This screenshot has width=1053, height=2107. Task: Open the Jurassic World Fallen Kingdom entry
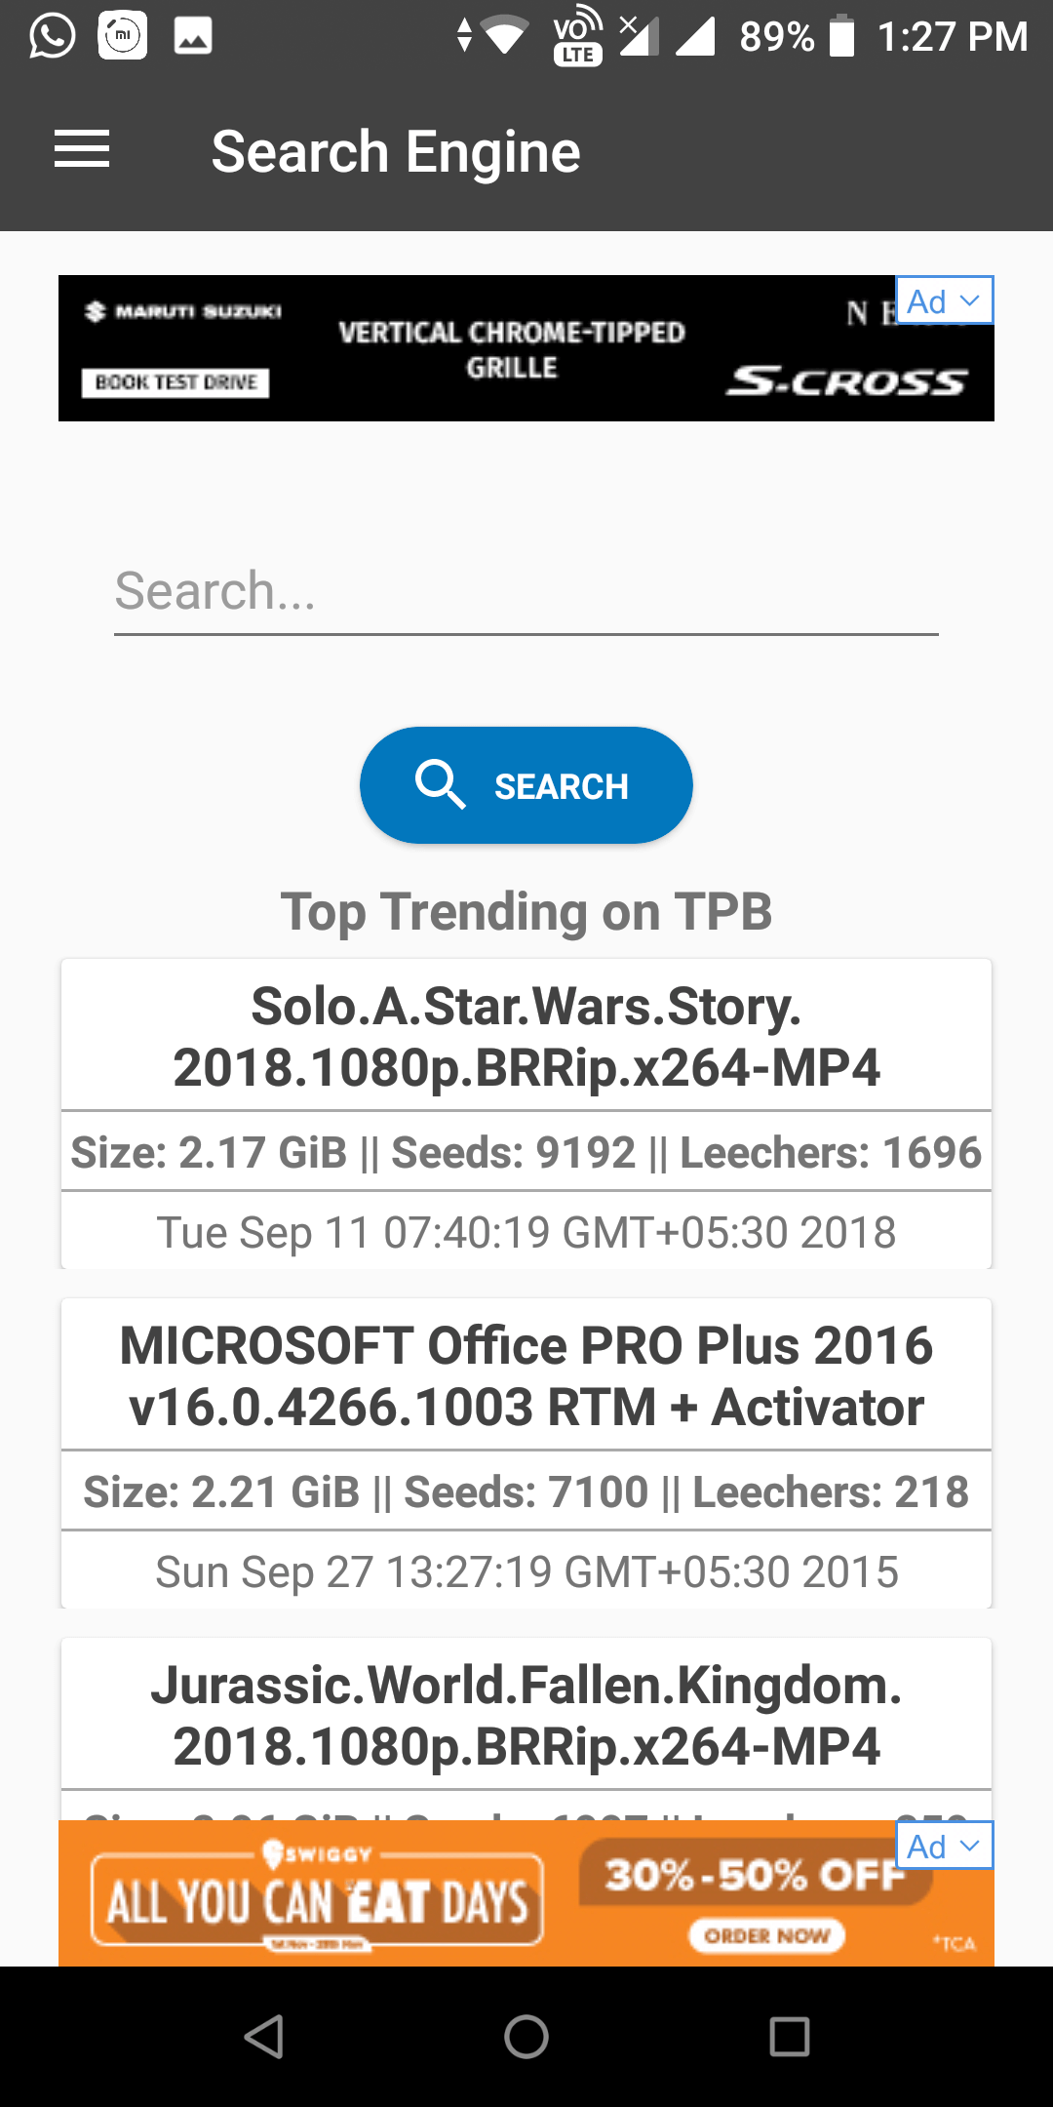click(526, 1715)
